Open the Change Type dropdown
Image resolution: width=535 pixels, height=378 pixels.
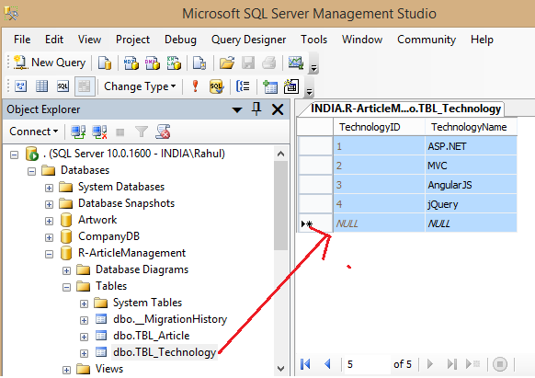pos(140,86)
